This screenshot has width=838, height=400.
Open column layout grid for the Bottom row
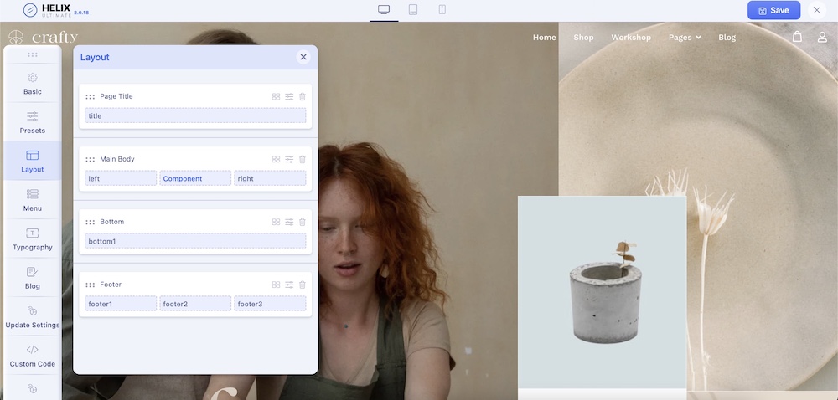[x=276, y=222]
